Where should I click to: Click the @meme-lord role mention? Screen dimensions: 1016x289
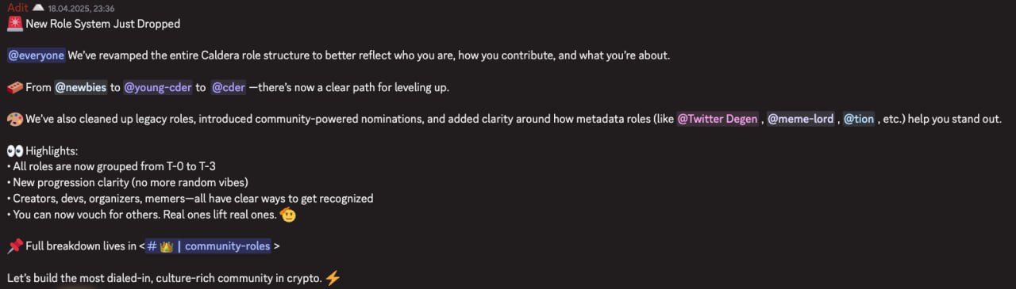(801, 119)
